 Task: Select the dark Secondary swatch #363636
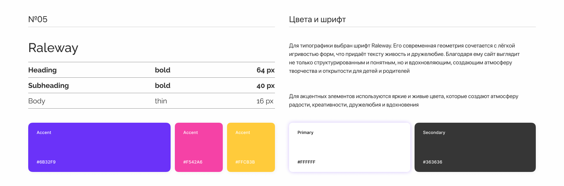click(475, 147)
